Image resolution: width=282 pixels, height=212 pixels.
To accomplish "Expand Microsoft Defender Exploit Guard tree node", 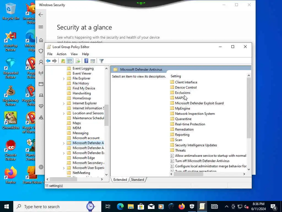I will point(64,153).
